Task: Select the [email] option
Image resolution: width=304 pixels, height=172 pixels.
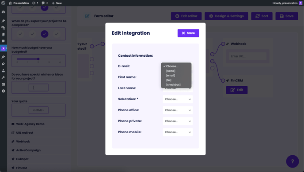Action: [x=176, y=76]
